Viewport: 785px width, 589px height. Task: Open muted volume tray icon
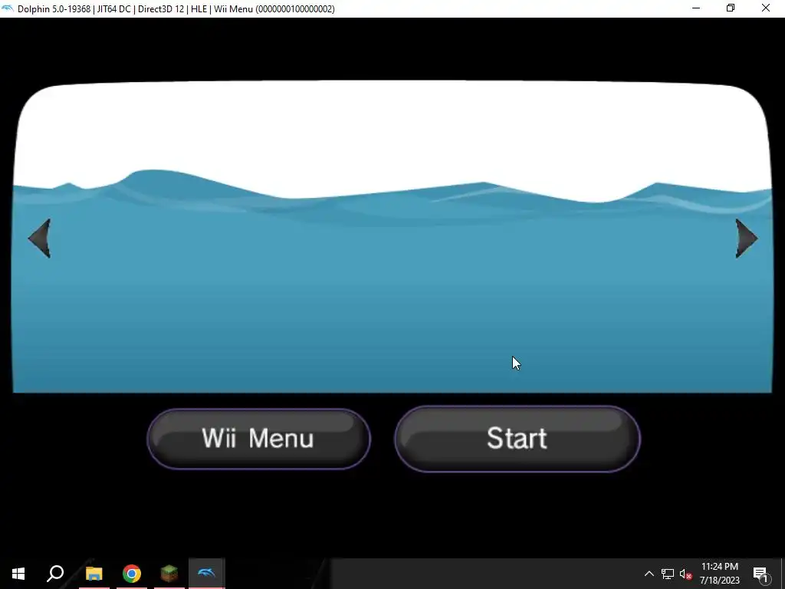(x=685, y=574)
